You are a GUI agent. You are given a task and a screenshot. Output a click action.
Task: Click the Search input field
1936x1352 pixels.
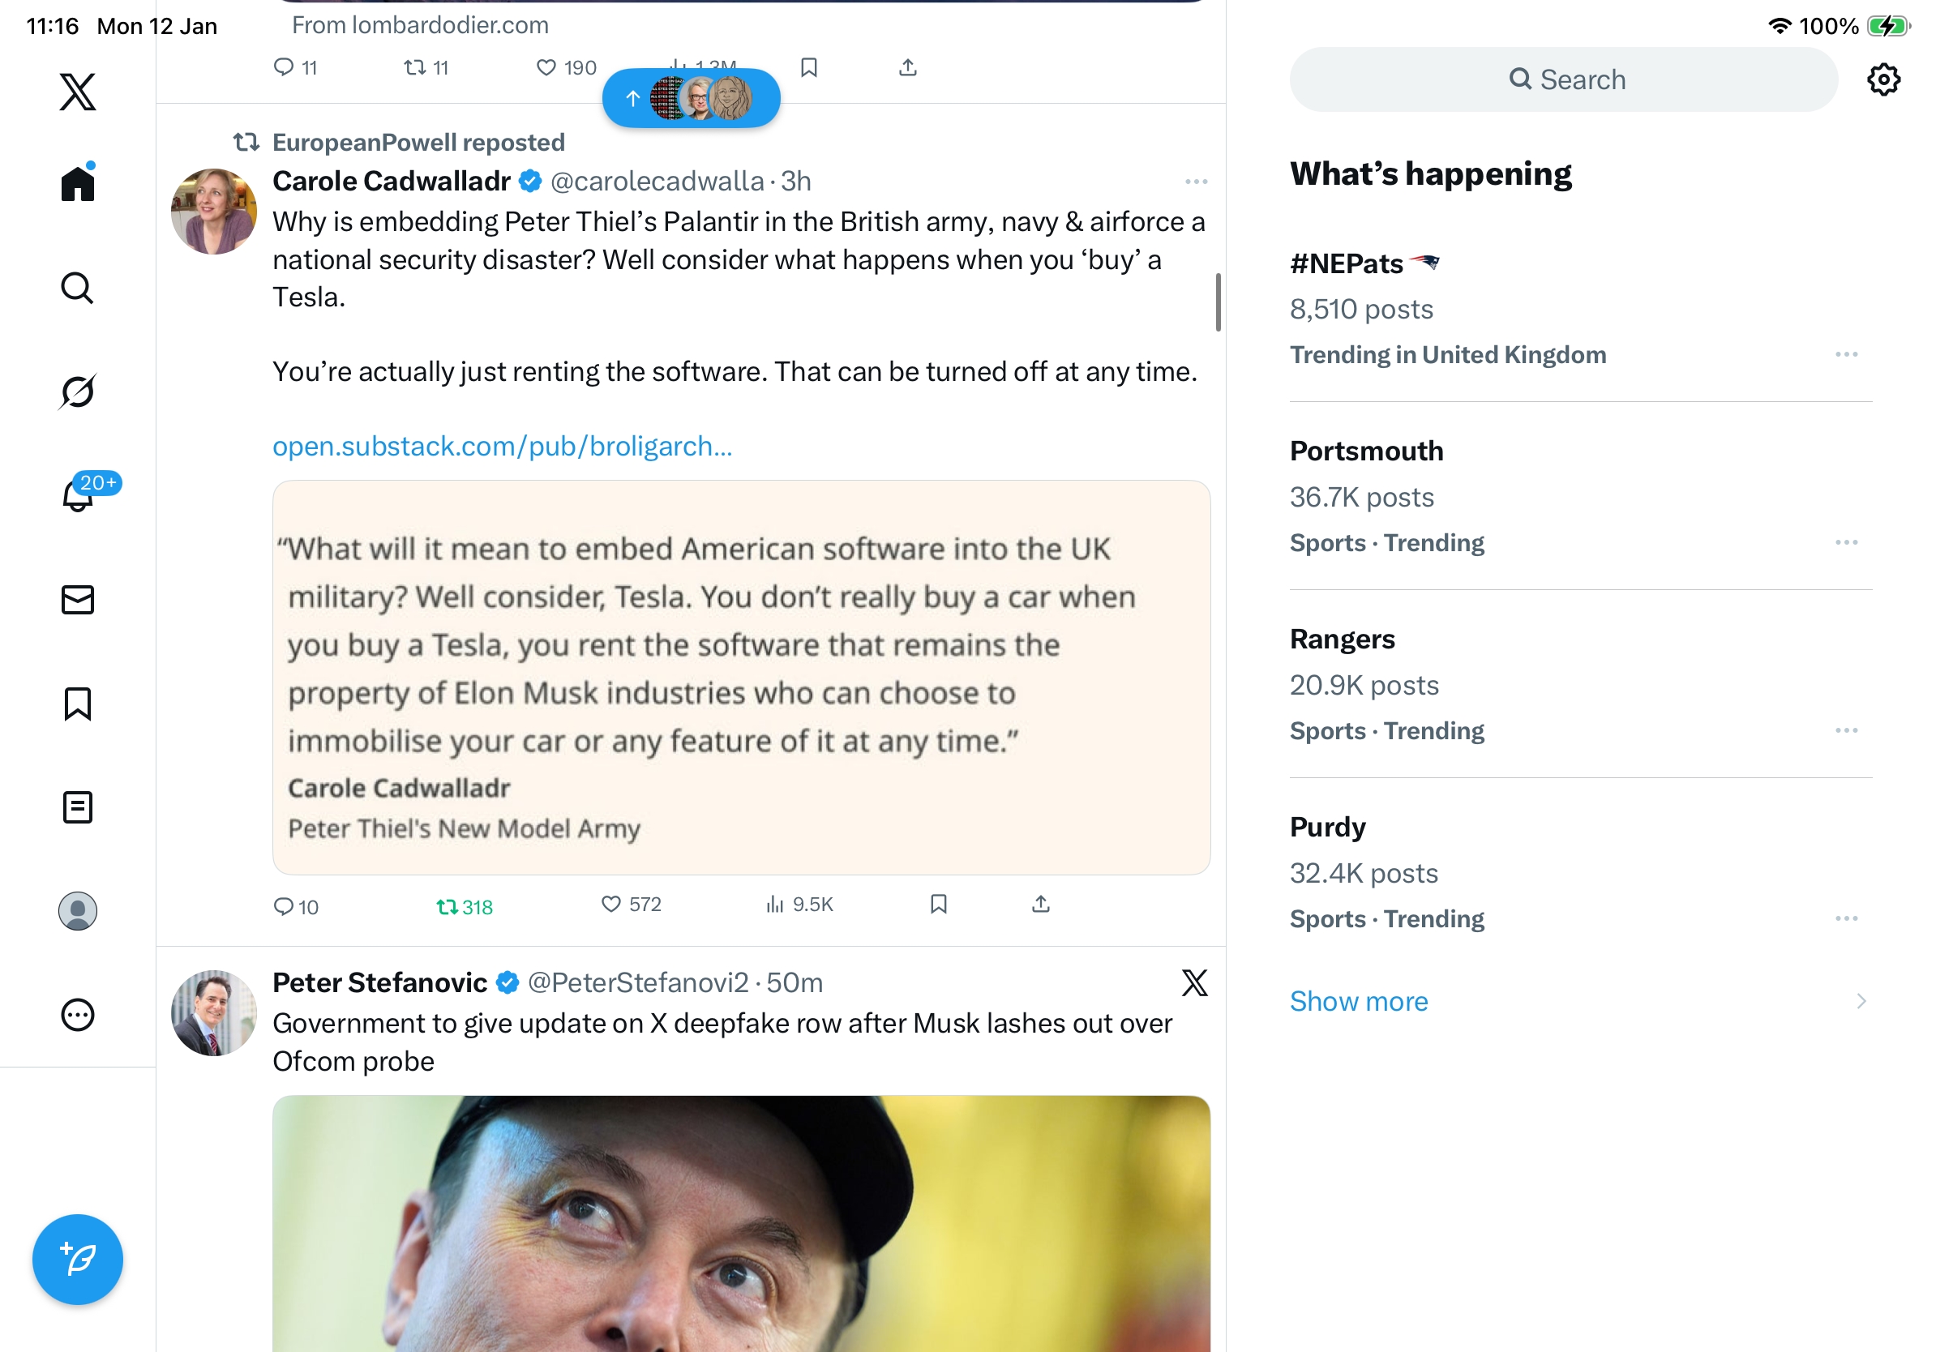point(1563,80)
